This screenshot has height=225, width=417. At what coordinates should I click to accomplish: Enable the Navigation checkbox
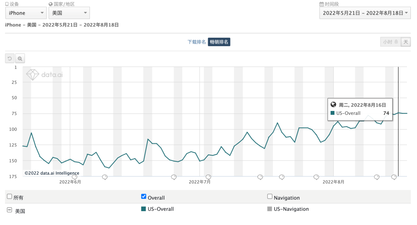[x=270, y=196]
